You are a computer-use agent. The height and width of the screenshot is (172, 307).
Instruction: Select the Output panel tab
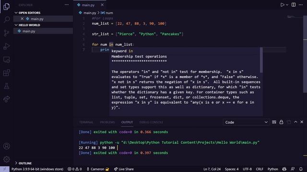tap(127, 122)
